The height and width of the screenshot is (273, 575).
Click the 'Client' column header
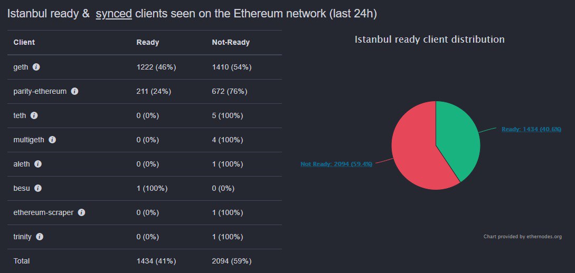point(24,42)
